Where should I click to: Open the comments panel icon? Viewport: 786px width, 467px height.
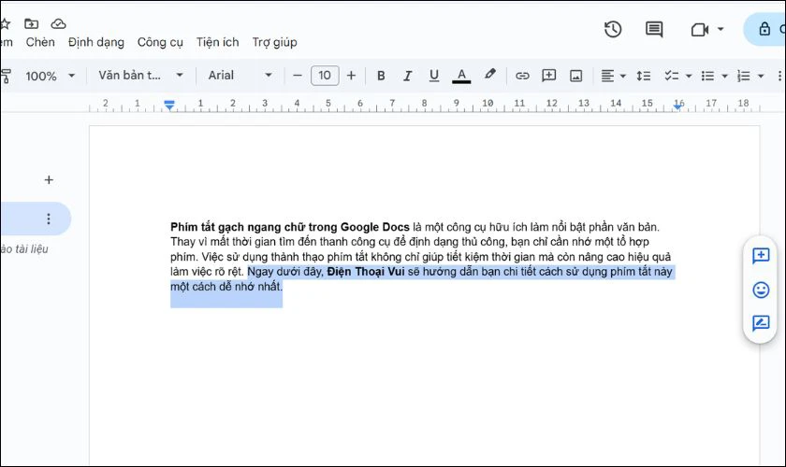click(x=654, y=30)
